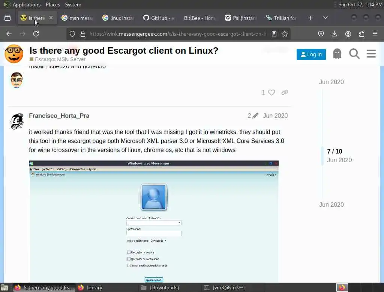Click the ghost icon in forum header
Viewport: 384px width, 292px height.
coord(337,54)
